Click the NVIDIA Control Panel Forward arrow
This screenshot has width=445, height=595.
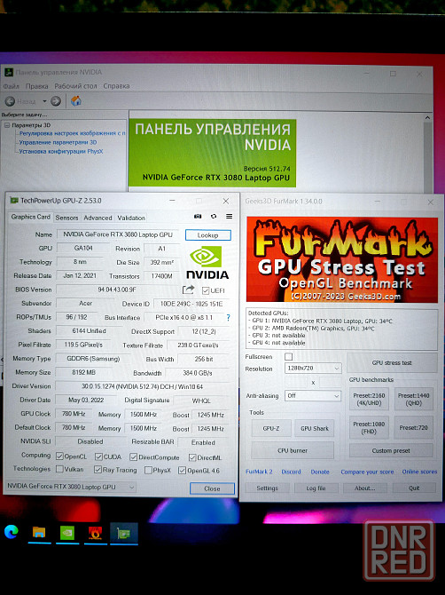(x=56, y=101)
